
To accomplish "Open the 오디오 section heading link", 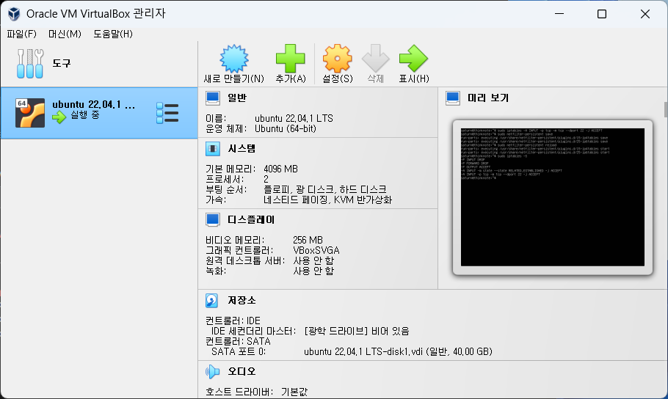I will pos(242,372).
